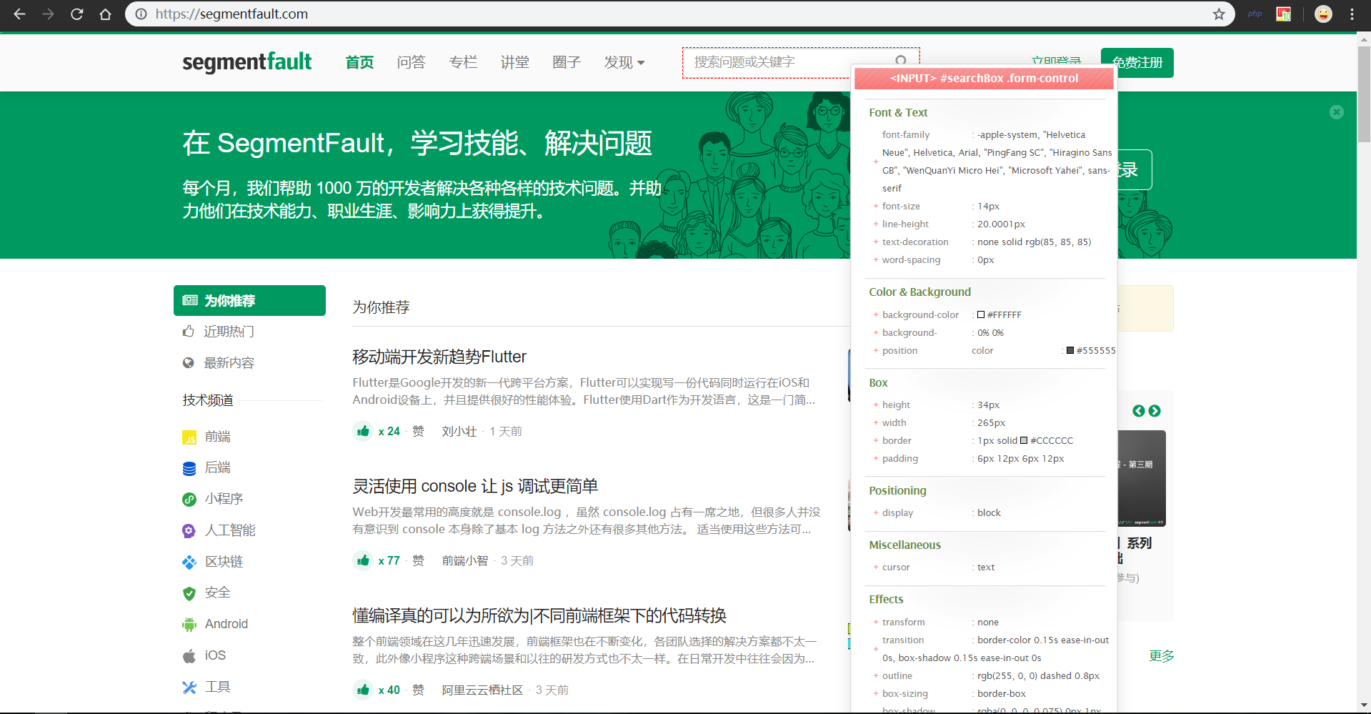The height and width of the screenshot is (714, 1371).
Task: Open the 小程序 channel icon
Action: pyautogui.click(x=189, y=499)
